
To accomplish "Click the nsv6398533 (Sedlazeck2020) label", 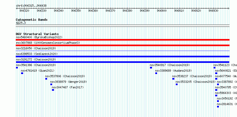I will (37, 54).
